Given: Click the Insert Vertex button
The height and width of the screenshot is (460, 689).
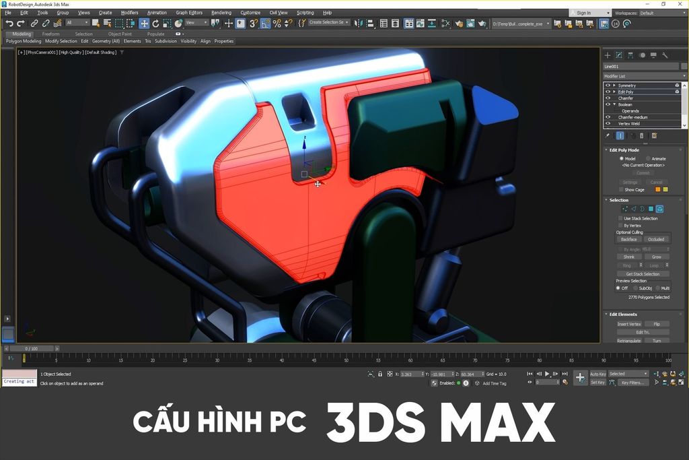Looking at the screenshot, I should pos(629,324).
